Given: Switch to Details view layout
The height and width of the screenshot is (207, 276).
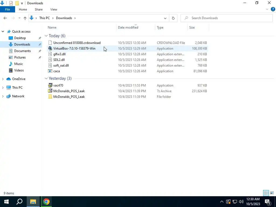Looking at the screenshot, I should (x=266, y=193).
